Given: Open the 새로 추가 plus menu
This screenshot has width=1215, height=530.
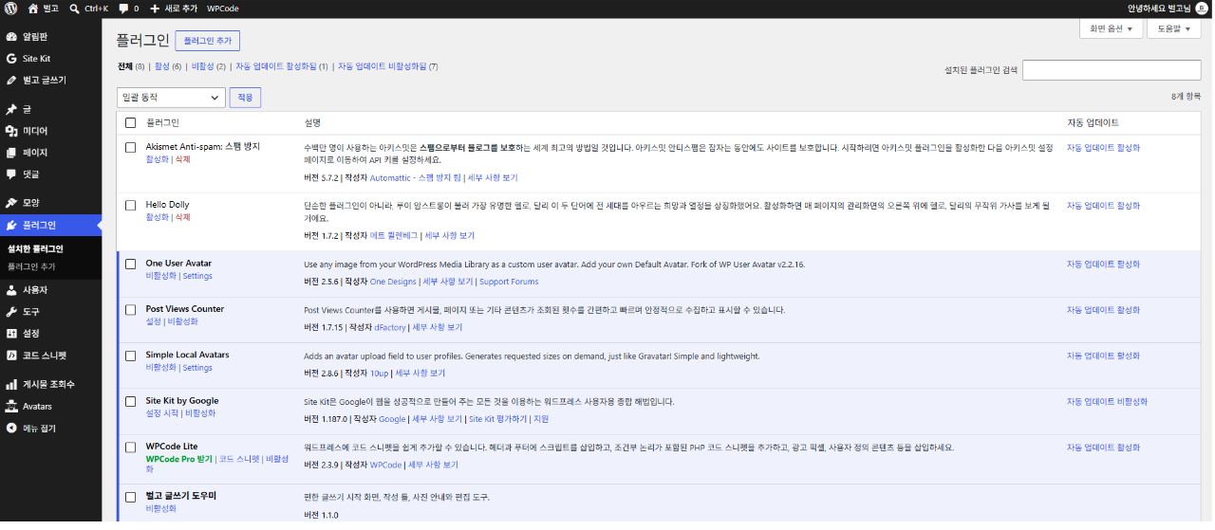Looking at the screenshot, I should (173, 8).
